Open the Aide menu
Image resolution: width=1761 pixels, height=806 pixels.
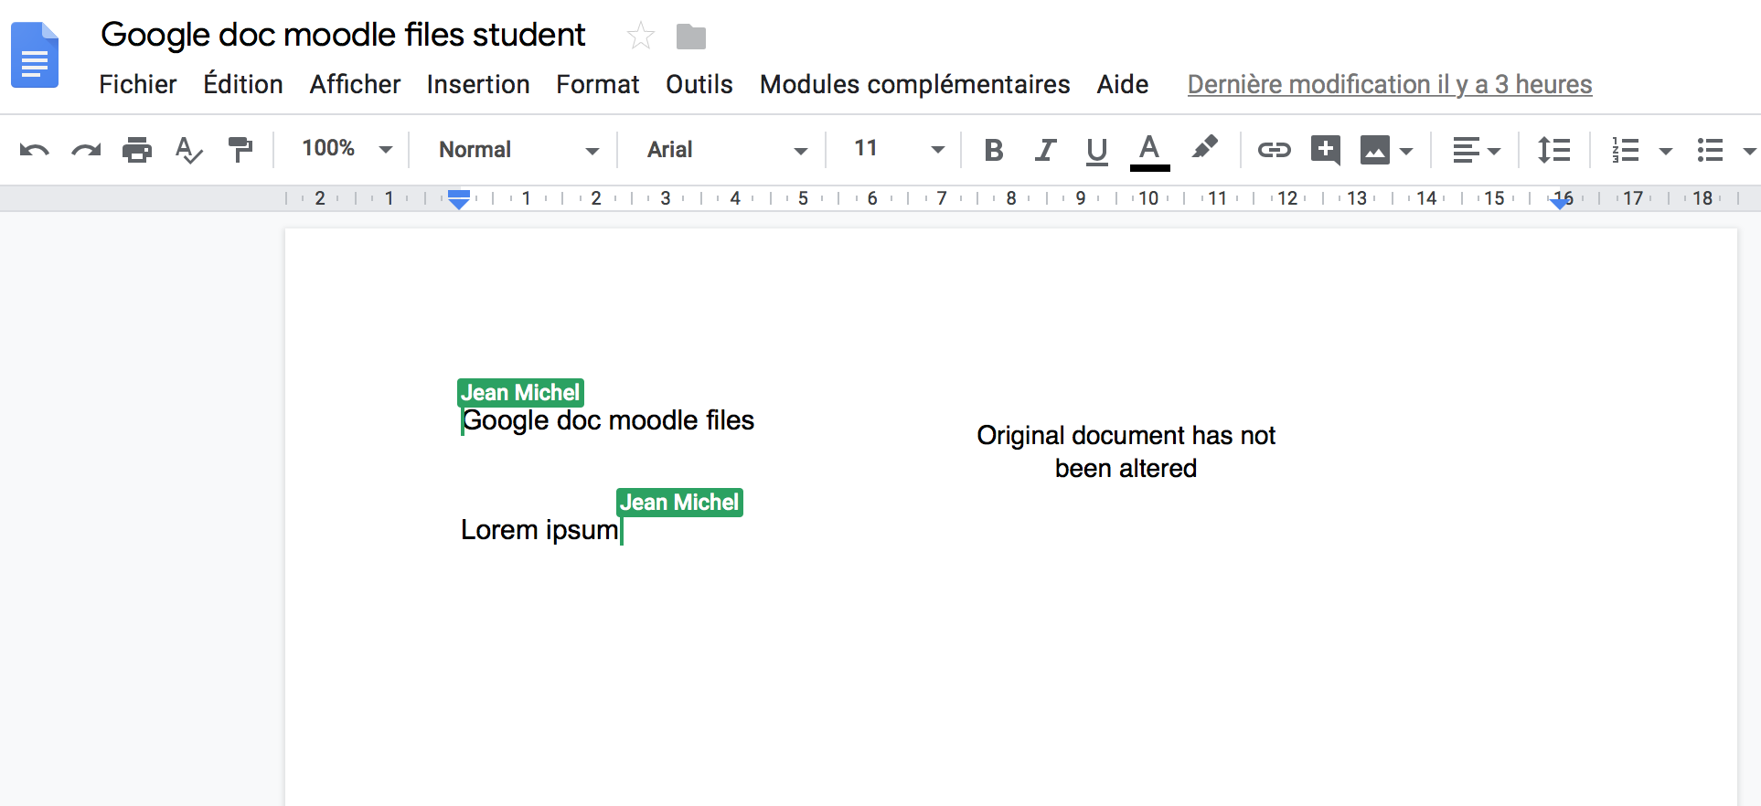[x=1123, y=84]
